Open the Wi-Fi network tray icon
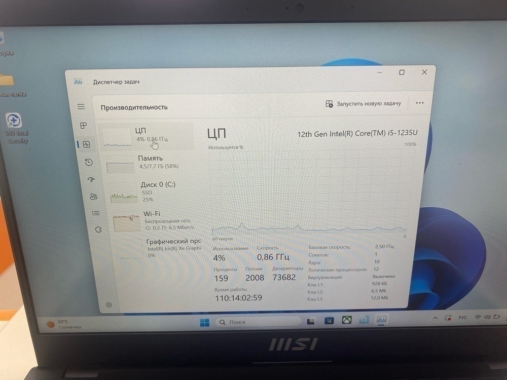The image size is (507, 380). pos(478,317)
